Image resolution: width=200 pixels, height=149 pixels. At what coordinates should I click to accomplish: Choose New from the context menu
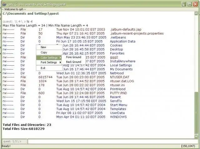tap(49, 47)
